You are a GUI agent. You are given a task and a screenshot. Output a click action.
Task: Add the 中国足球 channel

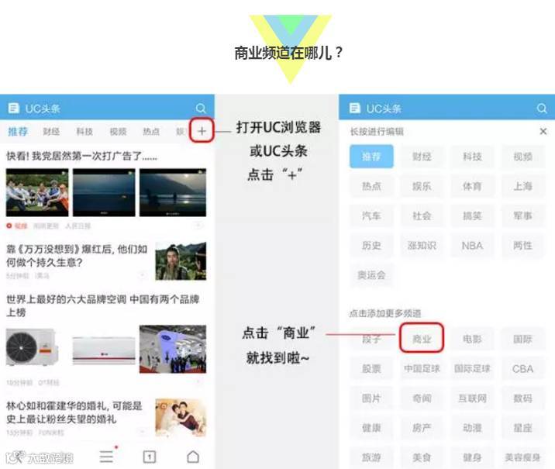coord(422,369)
